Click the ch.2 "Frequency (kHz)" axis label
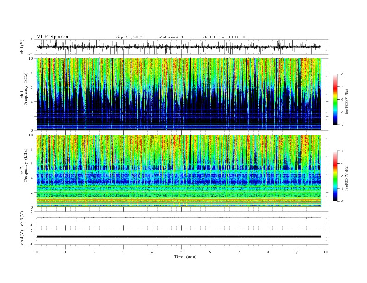The width and height of the screenshot is (367, 283). pos(26,165)
